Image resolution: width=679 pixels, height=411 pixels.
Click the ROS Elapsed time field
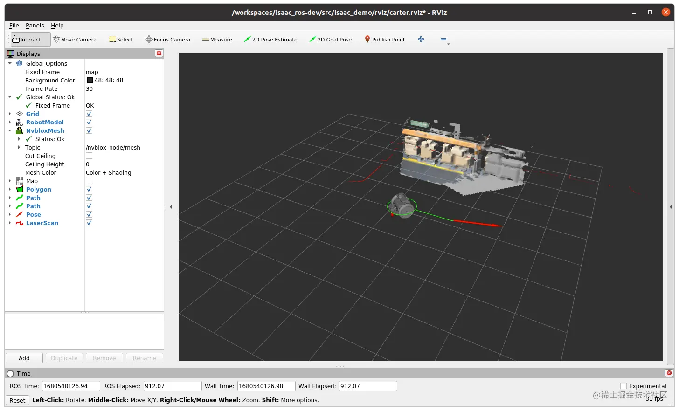(172, 386)
